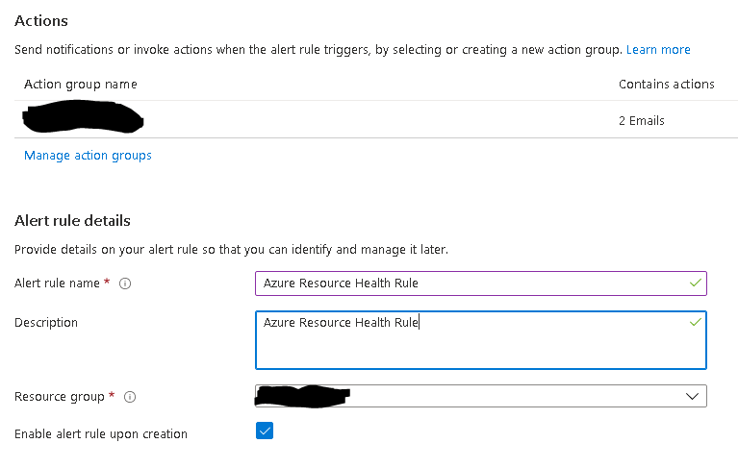The image size is (738, 468).
Task: Click the Alert rule details heading
Action: (x=72, y=221)
